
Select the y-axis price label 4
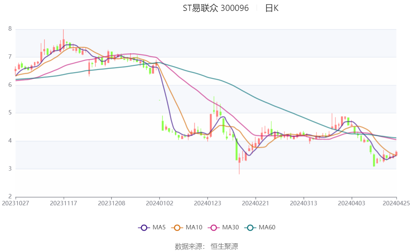(x=10, y=141)
